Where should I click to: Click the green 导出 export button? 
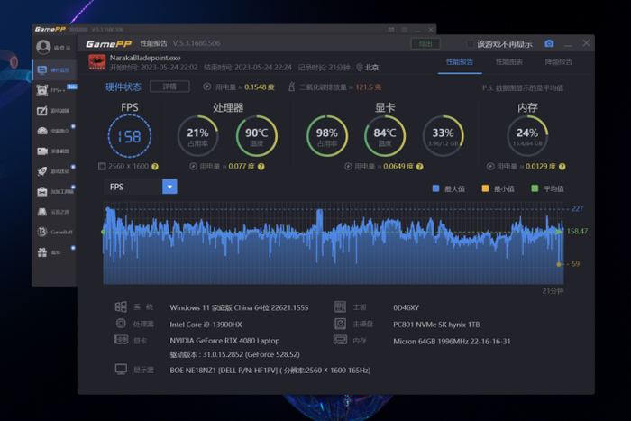[425, 43]
